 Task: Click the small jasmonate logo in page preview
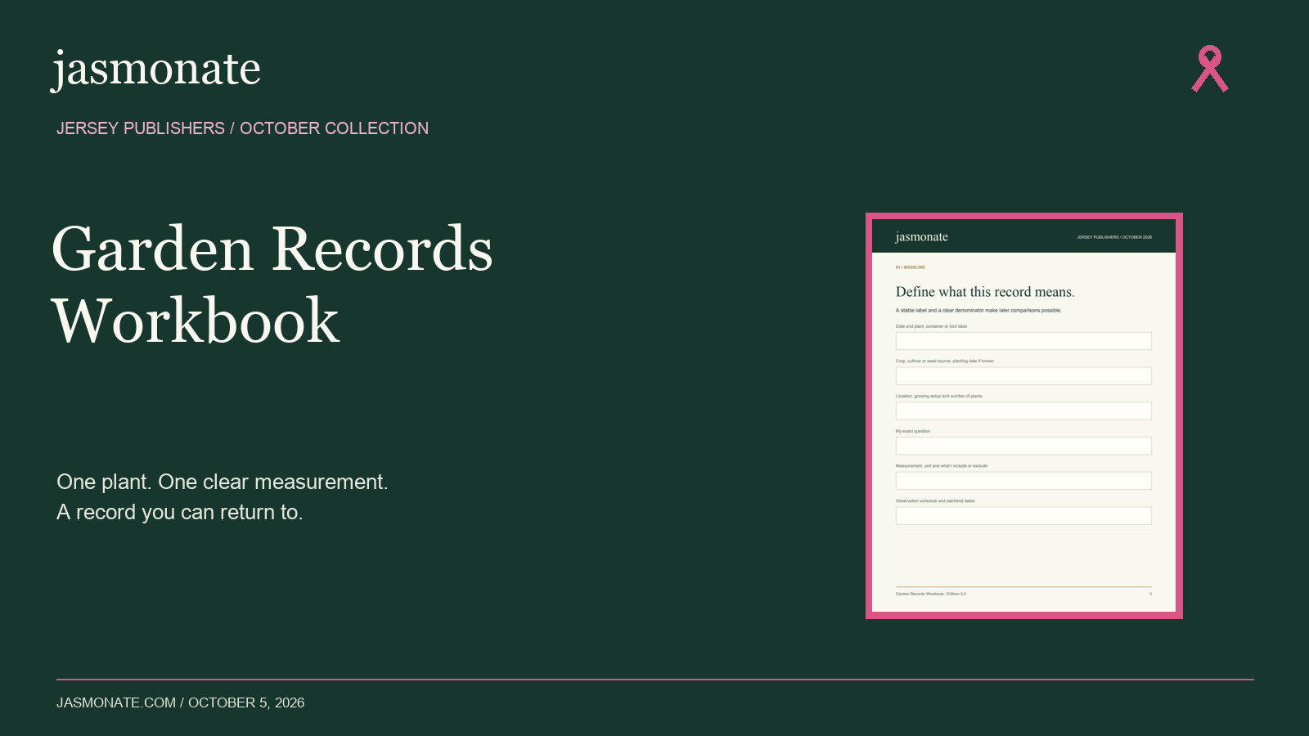(922, 237)
